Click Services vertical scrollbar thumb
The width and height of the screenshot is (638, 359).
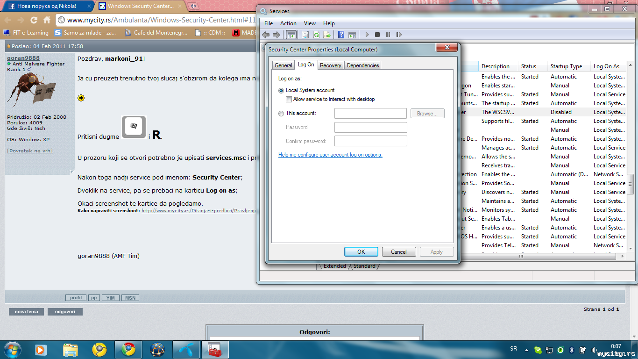pyautogui.click(x=631, y=184)
